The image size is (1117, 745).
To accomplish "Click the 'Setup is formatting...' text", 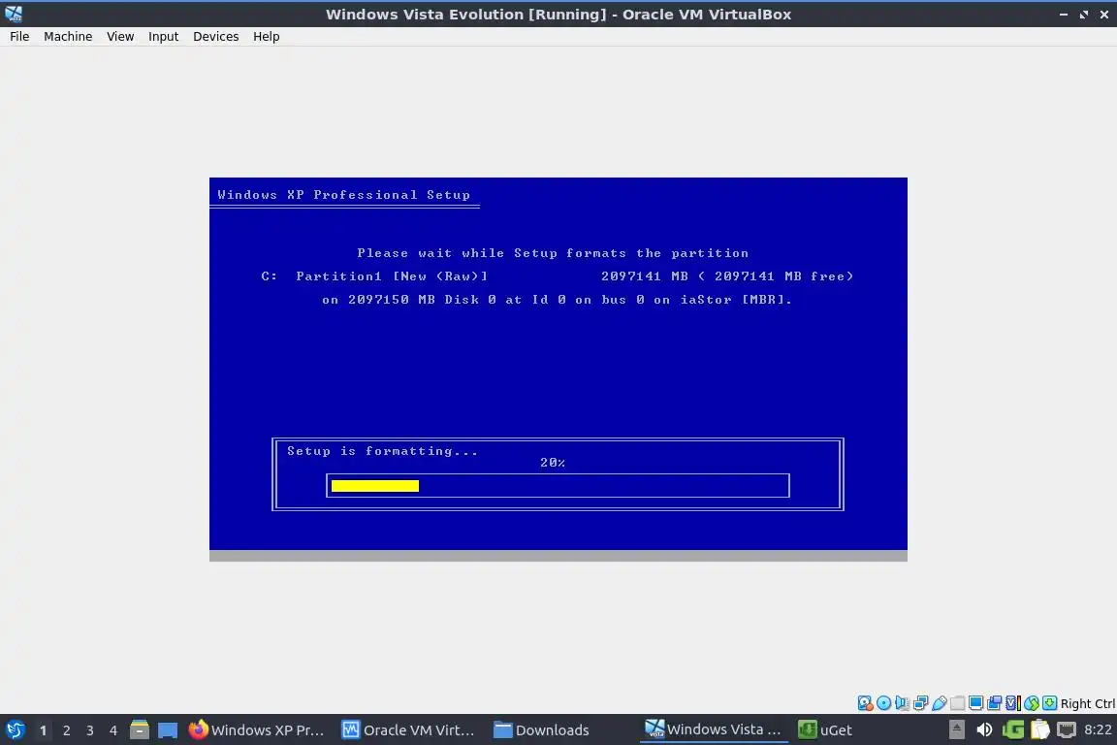I will click(x=382, y=451).
